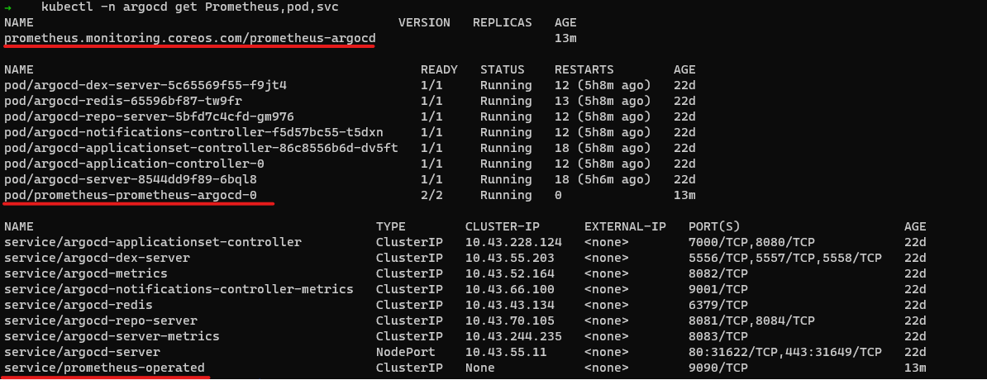Click the pod/prometheus-prometheus-argocd-0 pod name
Viewport: 987px width, 380px height.
tap(131, 195)
